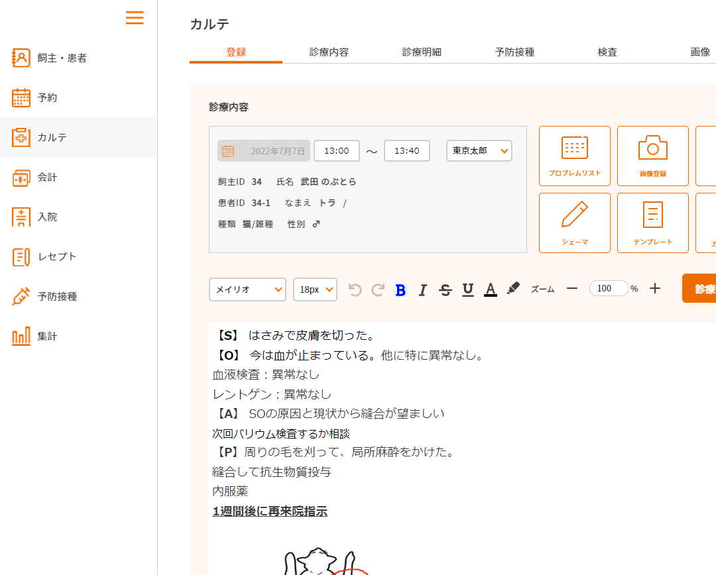The width and height of the screenshot is (716, 575).
Task: Click the プロブレムリスト button
Action: 574,156
